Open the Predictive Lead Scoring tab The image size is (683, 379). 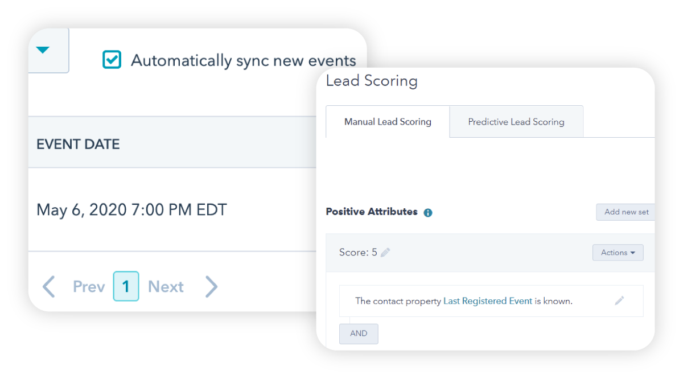click(x=516, y=122)
